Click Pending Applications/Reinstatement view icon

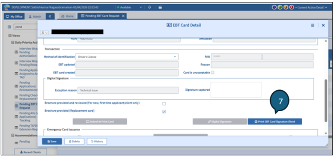pyautogui.click(x=16, y=86)
